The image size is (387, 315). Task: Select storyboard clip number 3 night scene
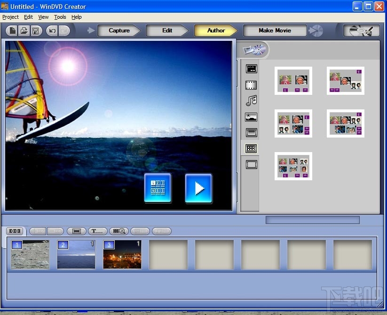click(122, 254)
